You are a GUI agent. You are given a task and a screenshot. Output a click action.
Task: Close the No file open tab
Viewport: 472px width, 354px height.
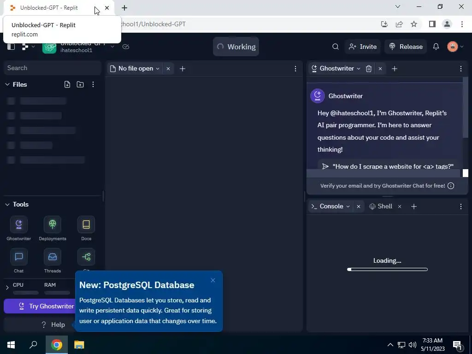pyautogui.click(x=168, y=69)
